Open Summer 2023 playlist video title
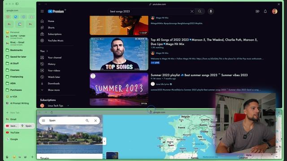This screenshot has height=161, width=287. tap(199, 75)
